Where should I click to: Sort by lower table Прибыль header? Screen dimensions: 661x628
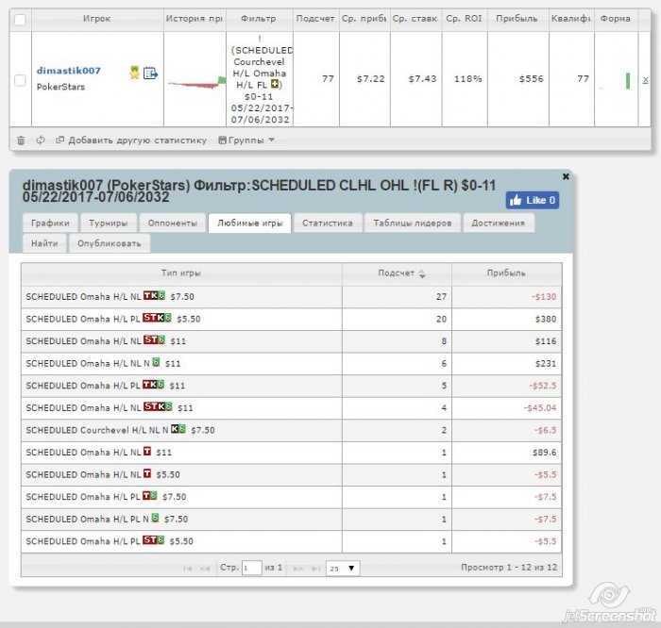[x=506, y=273]
